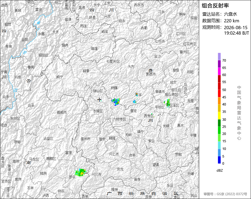Click the 220 km data range value
251x199 pixels.
(x=231, y=21)
